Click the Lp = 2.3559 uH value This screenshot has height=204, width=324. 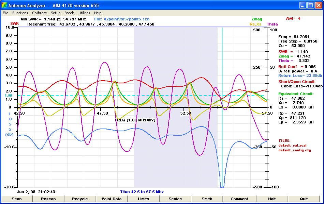tap(296, 122)
